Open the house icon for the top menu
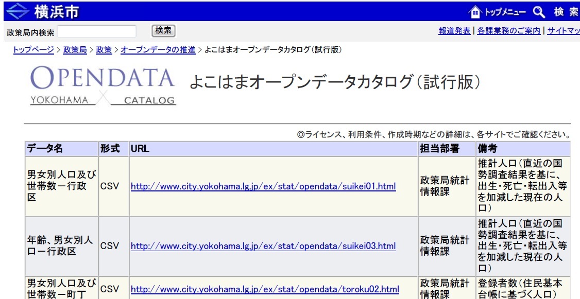Viewport: 580px width, 299px height. click(x=475, y=12)
